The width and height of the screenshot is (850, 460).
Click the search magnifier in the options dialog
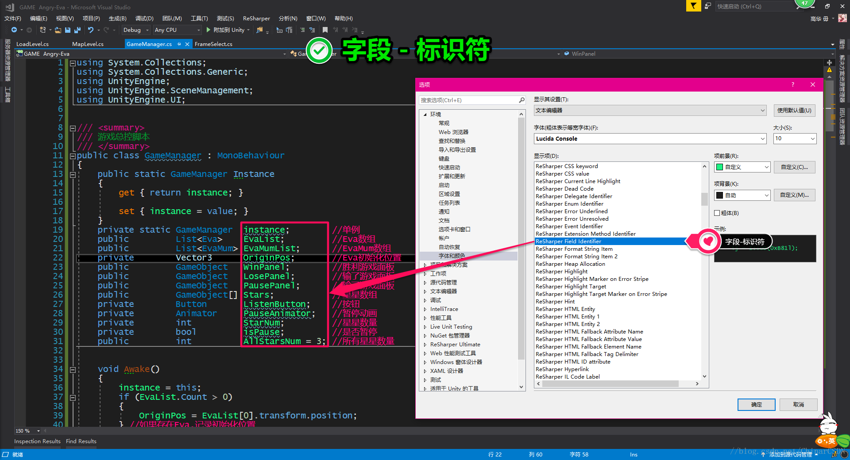[x=522, y=100]
